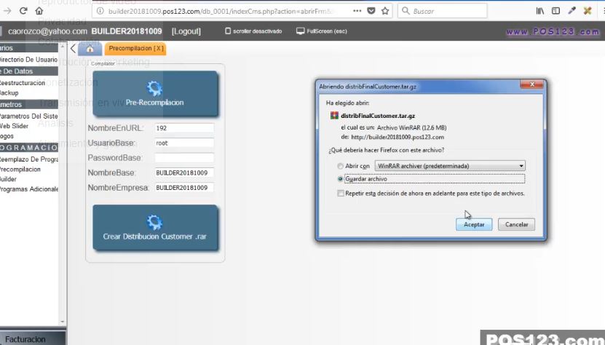Click the Crear Distribucion Customer .rar button
605x345 pixels.
point(154,229)
